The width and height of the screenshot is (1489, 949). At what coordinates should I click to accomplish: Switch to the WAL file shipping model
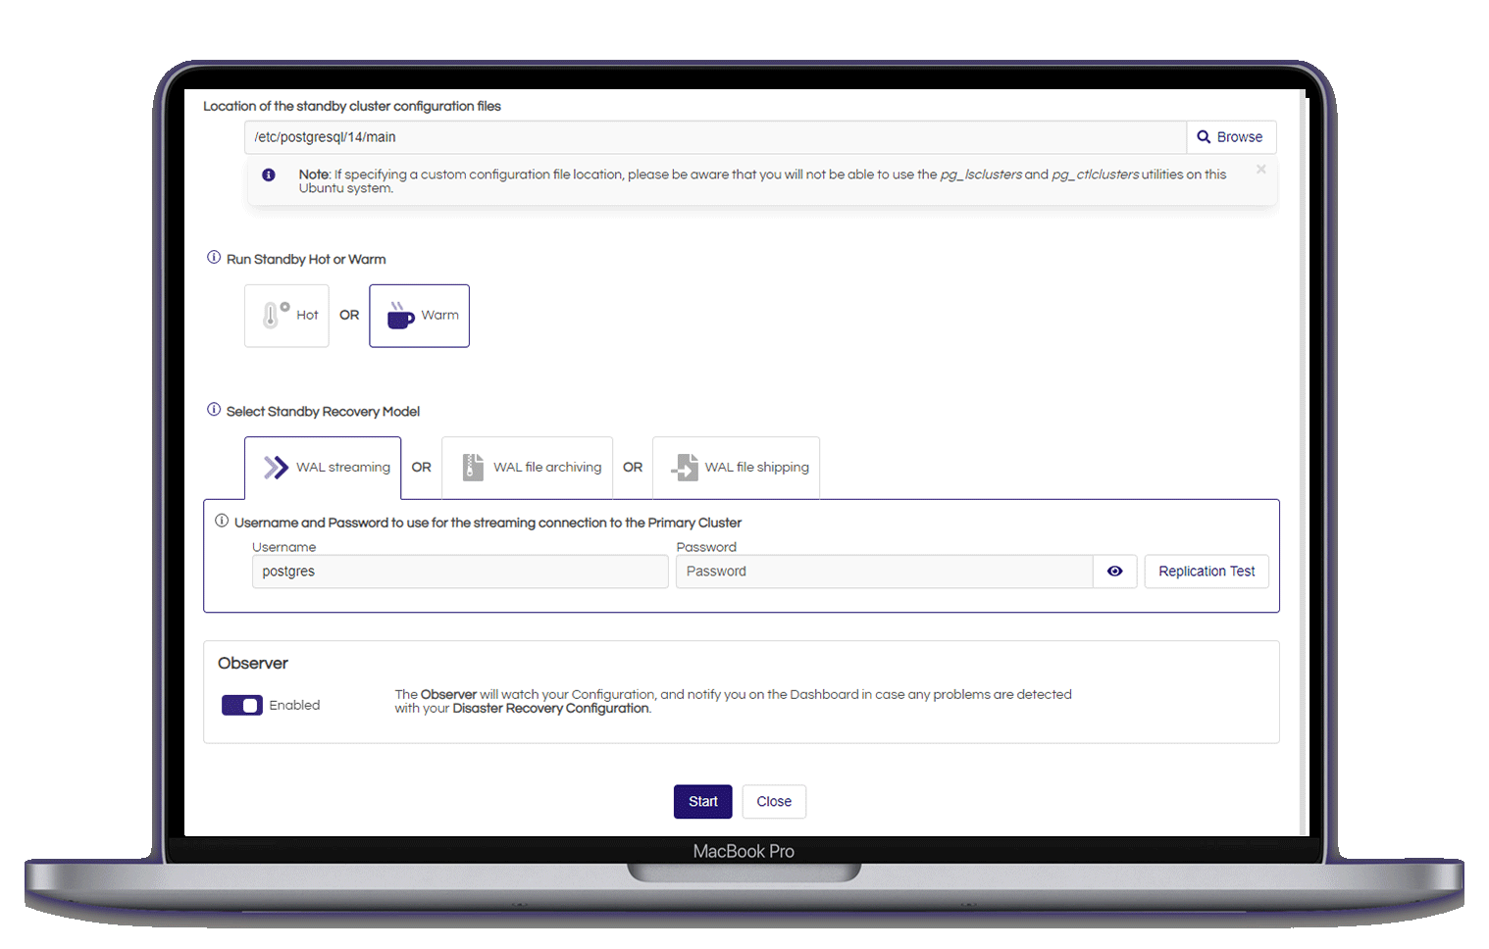[x=736, y=468]
